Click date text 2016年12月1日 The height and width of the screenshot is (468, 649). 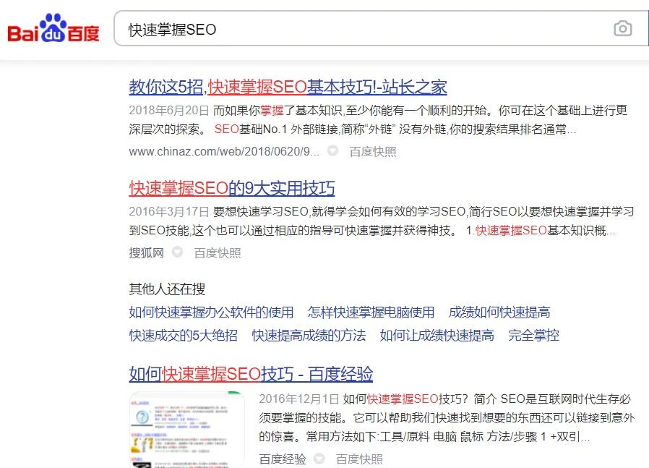click(298, 399)
